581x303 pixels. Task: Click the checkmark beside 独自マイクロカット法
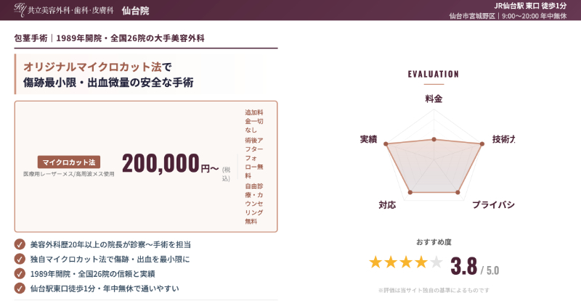pos(20,260)
